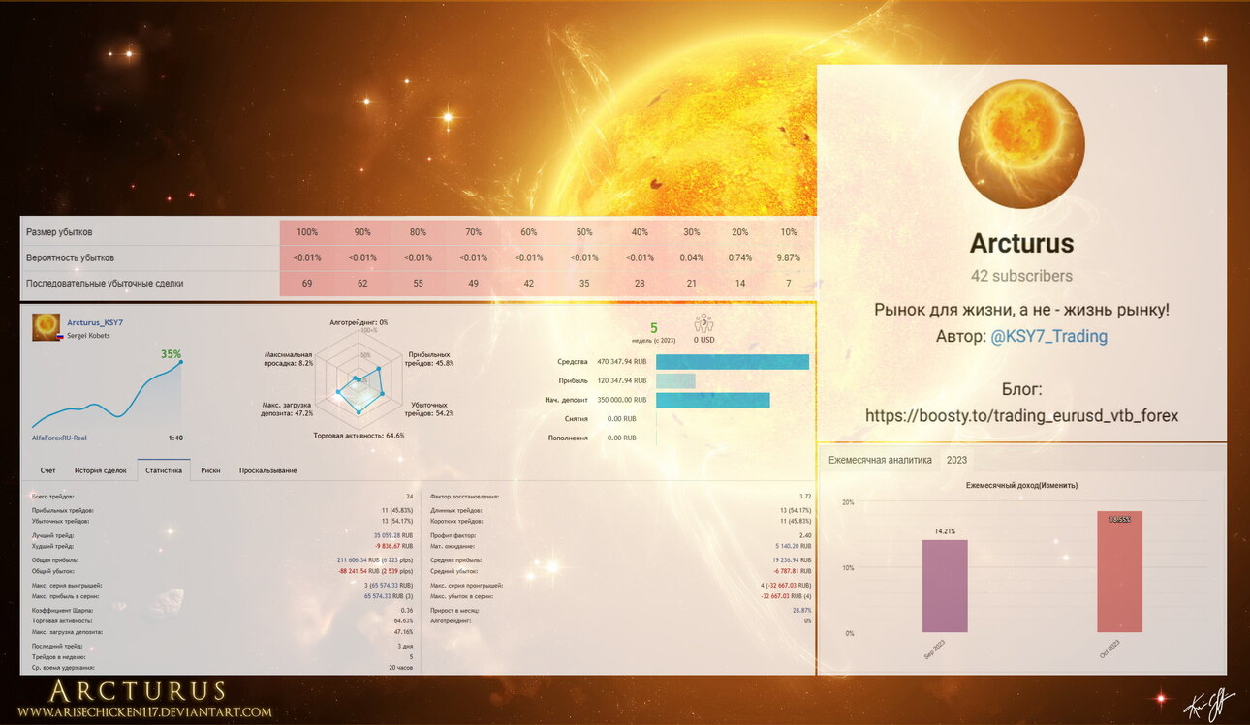
Task: Open the Arcturus_KSY7 signal avatar
Action: click(x=46, y=326)
